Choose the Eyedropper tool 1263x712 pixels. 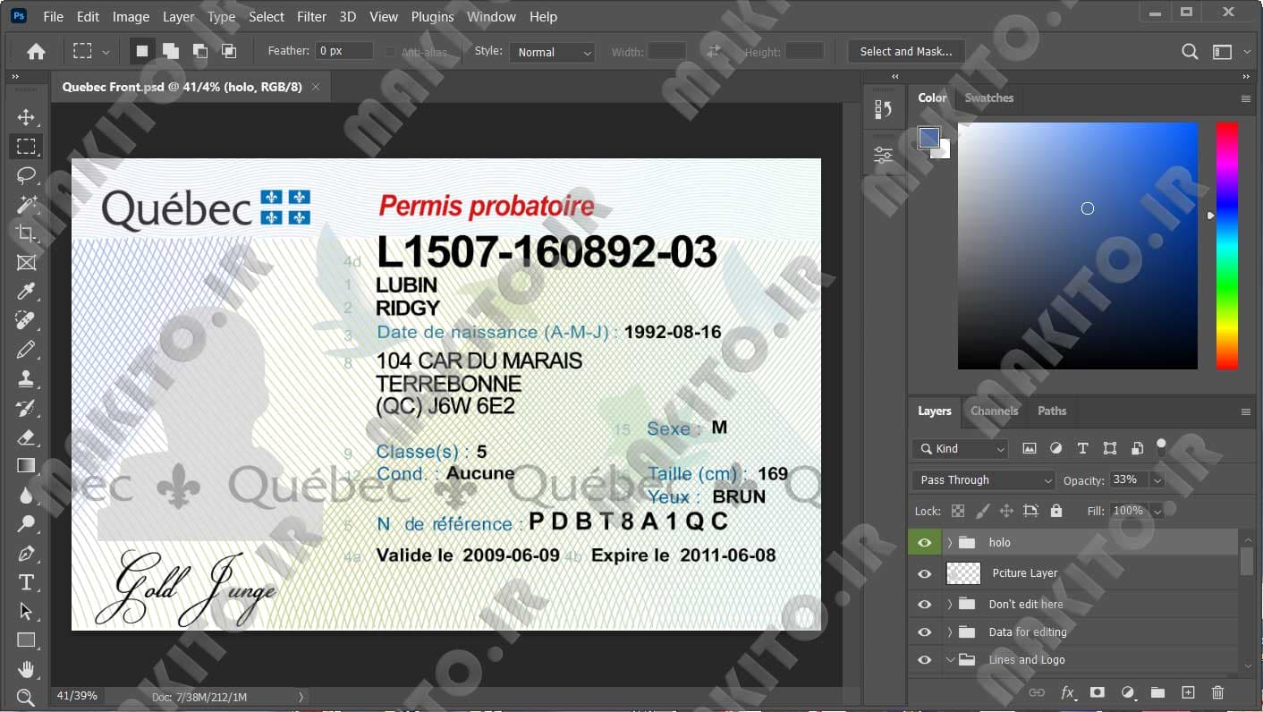click(x=26, y=292)
